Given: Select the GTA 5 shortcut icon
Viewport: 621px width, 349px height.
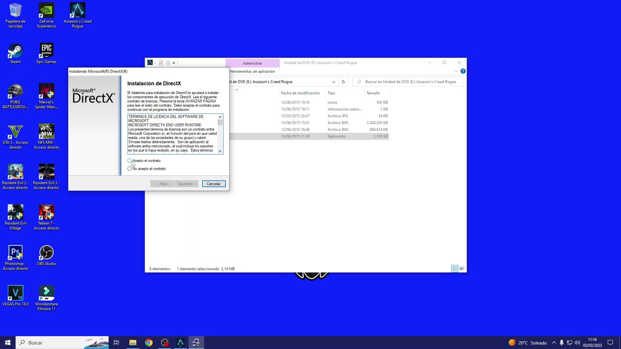Looking at the screenshot, I should point(16,137).
